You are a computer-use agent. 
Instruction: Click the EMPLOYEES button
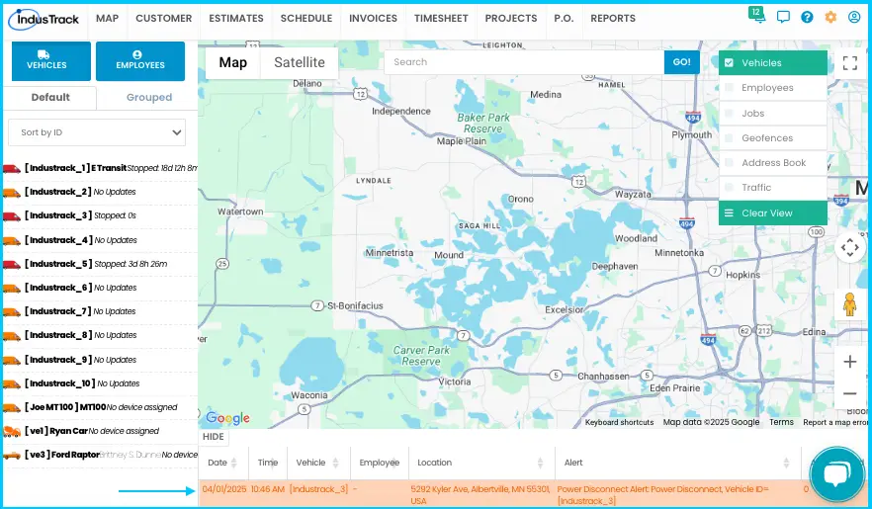click(x=140, y=61)
